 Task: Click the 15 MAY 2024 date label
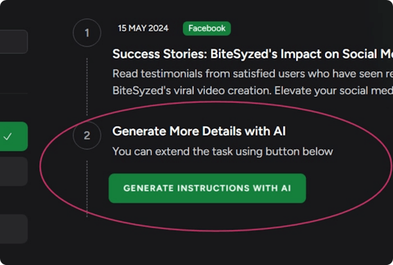point(143,29)
